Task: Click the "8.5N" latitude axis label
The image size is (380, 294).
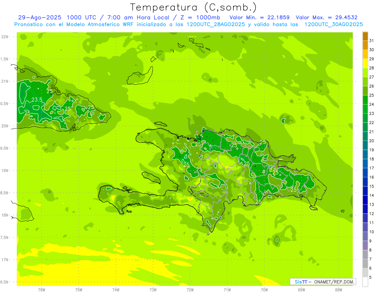Action: 5,193
